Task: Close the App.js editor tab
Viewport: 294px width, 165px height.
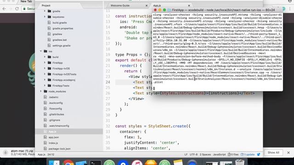Action: 189,5
